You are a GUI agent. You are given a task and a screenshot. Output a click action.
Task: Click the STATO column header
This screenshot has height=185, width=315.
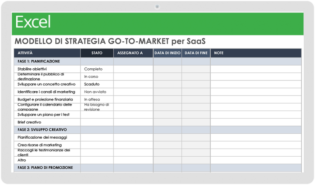(x=96, y=53)
